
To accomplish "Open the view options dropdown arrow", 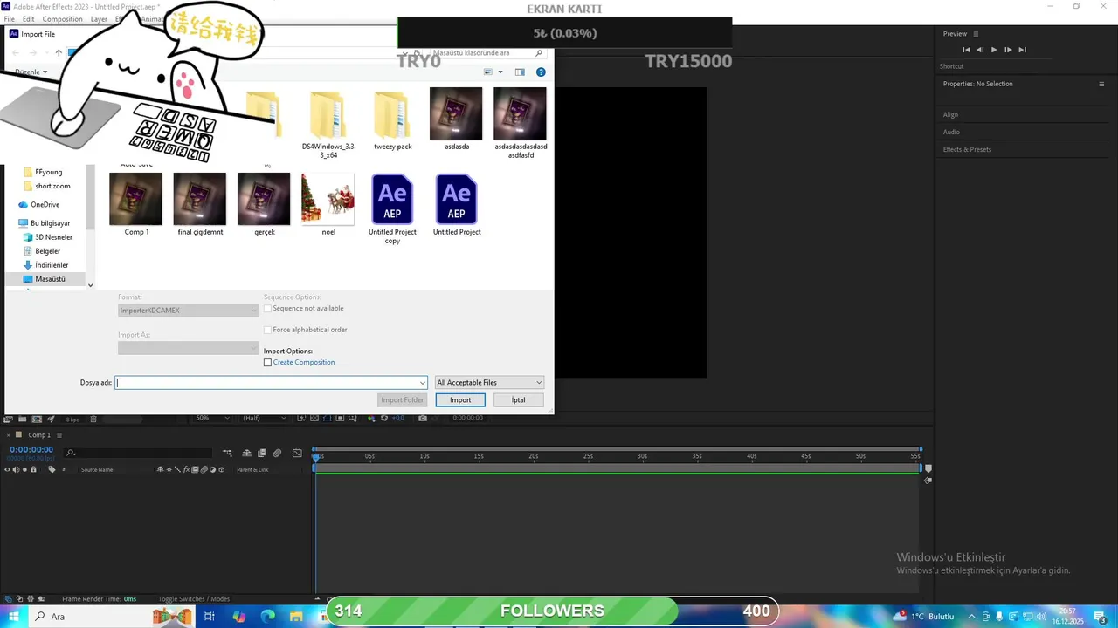I will click(x=500, y=72).
